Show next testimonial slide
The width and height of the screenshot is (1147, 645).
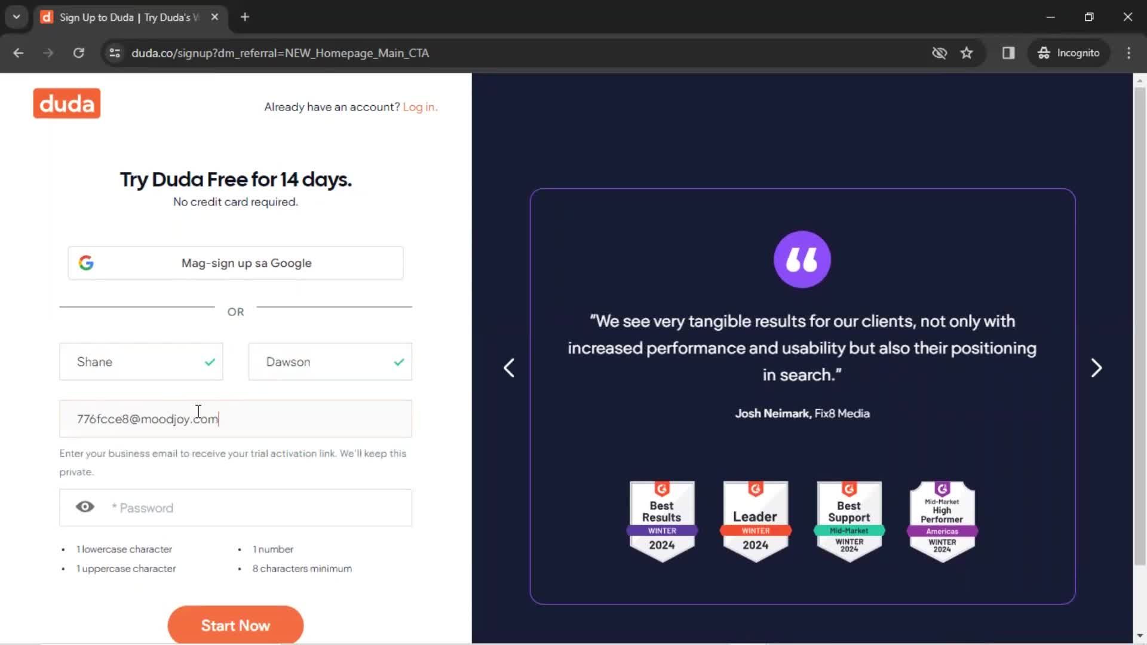click(1096, 368)
